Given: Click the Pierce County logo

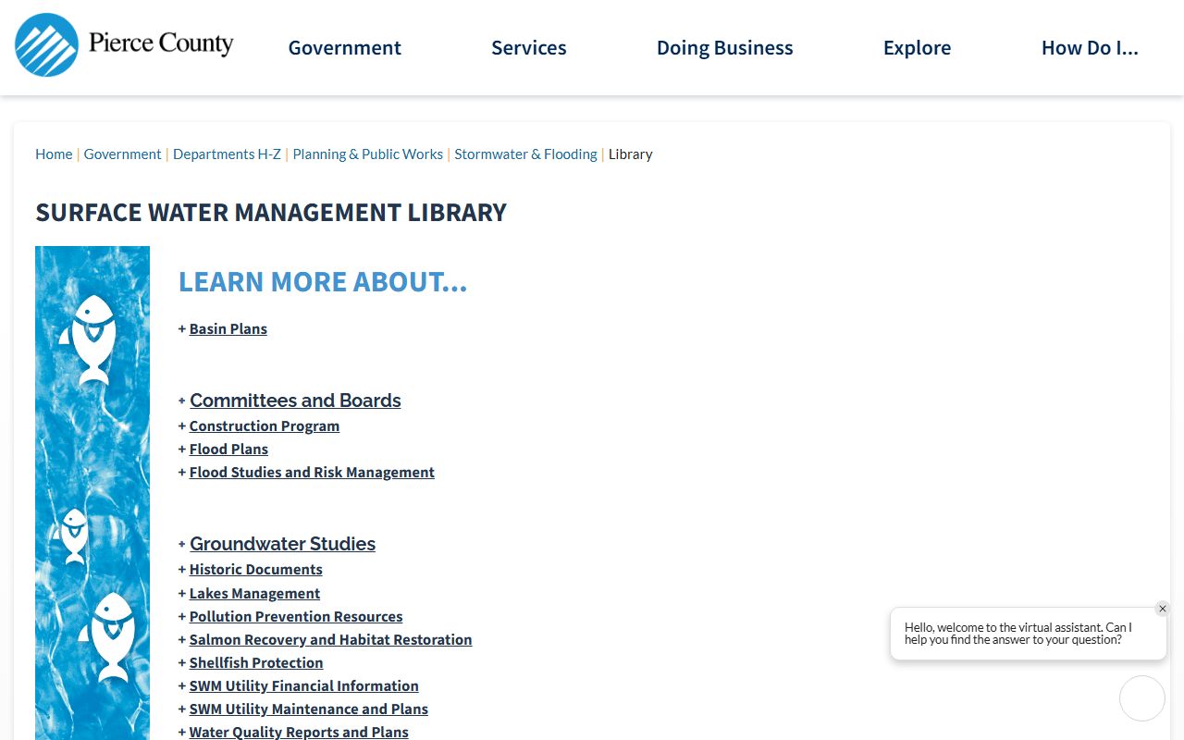Looking at the screenshot, I should [124, 45].
